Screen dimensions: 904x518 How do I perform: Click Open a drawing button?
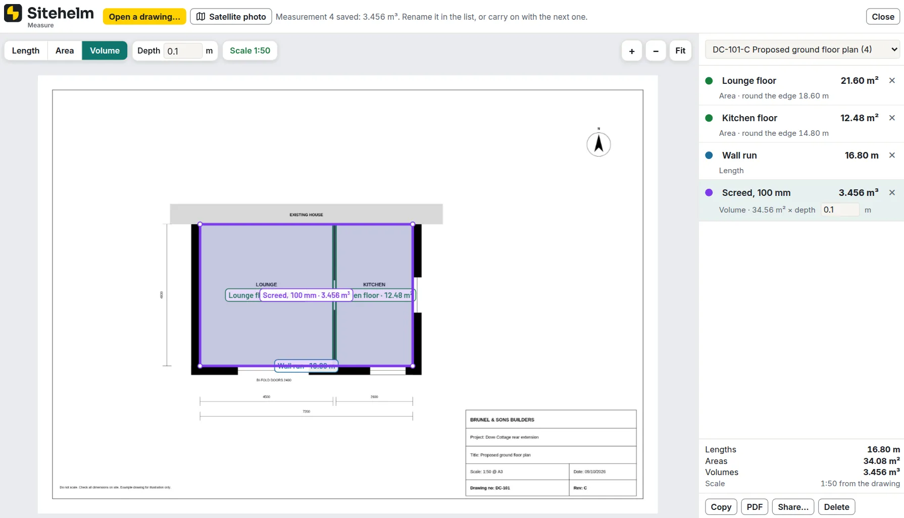[144, 17]
